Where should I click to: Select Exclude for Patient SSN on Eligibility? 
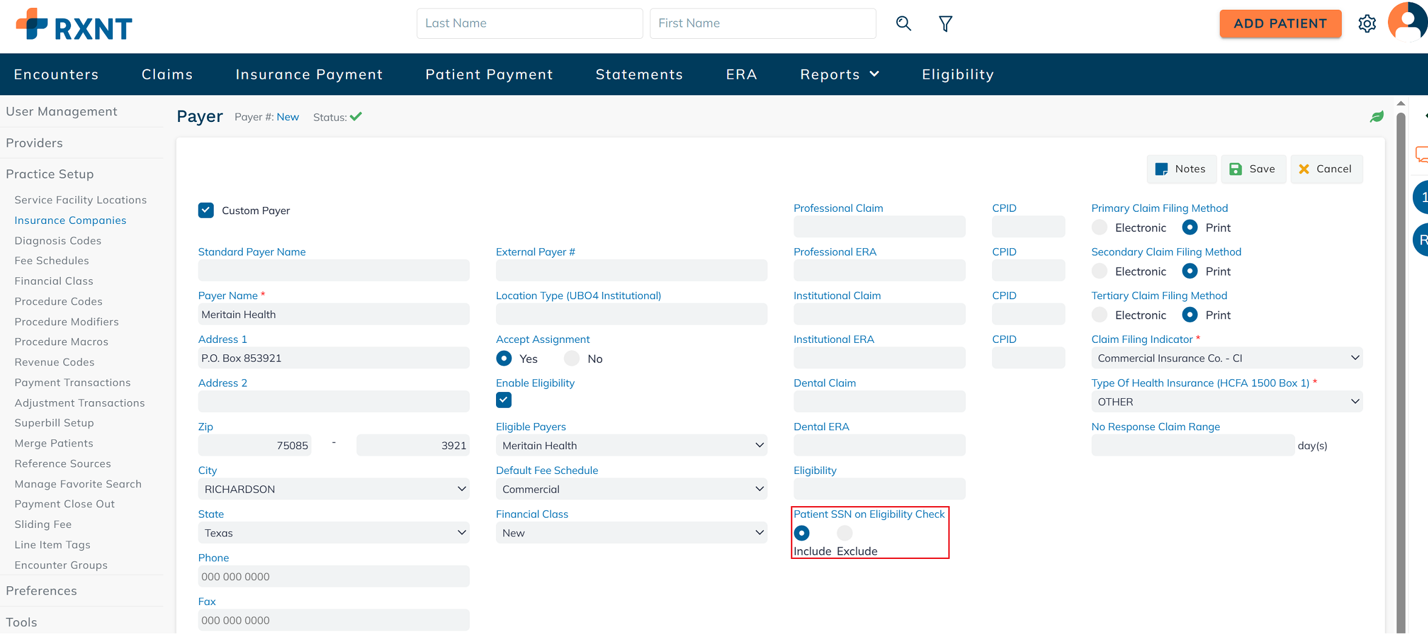point(845,533)
